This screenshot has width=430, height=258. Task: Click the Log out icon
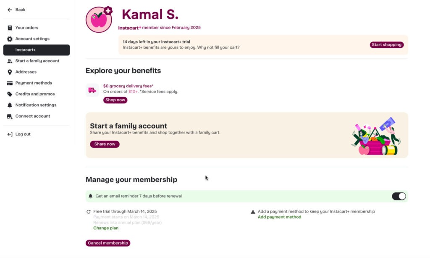pos(10,134)
